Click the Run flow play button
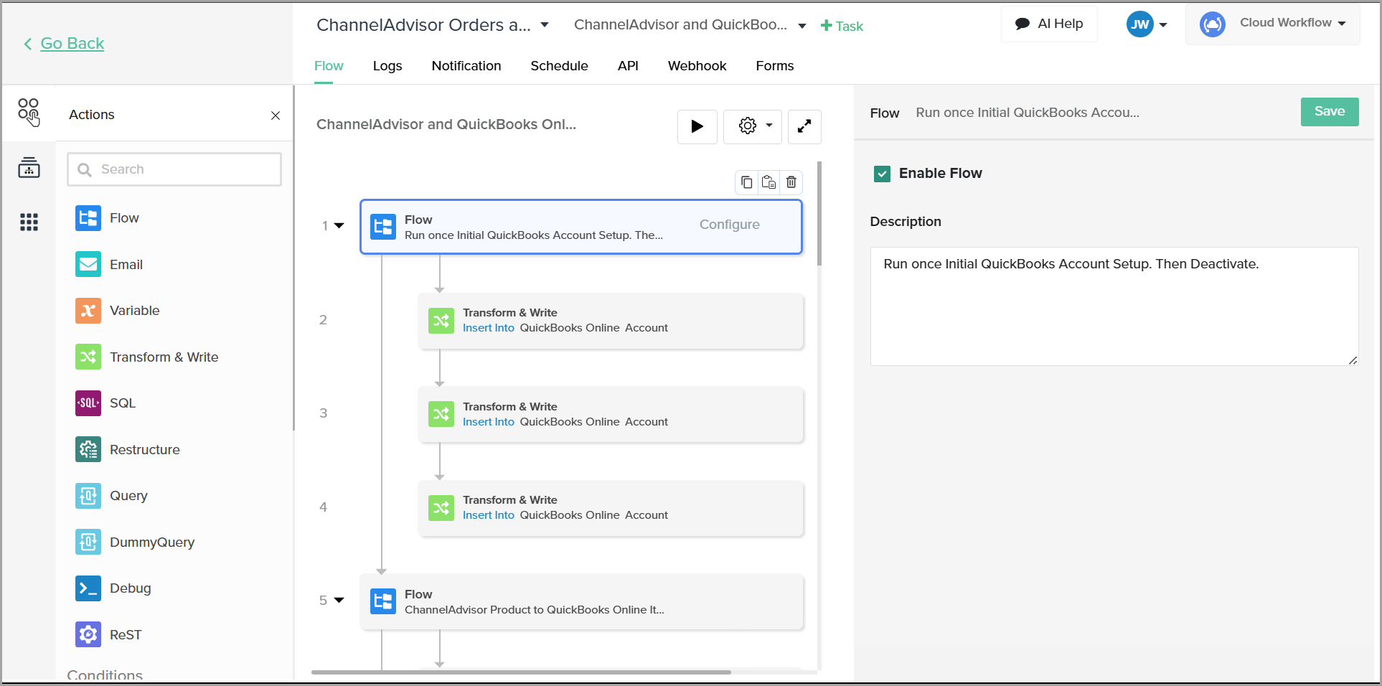Image resolution: width=1382 pixels, height=686 pixels. 697,127
